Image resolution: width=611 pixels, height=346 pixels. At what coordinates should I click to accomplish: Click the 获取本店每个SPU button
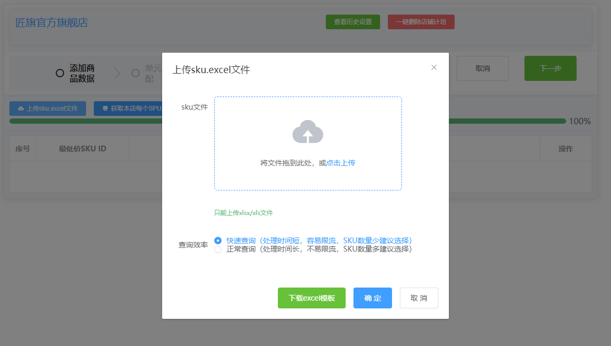pyautogui.click(x=128, y=109)
